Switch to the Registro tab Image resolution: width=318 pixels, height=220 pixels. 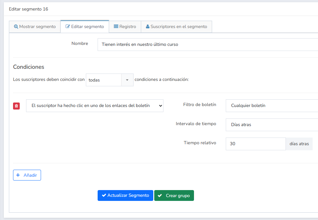pyautogui.click(x=125, y=27)
